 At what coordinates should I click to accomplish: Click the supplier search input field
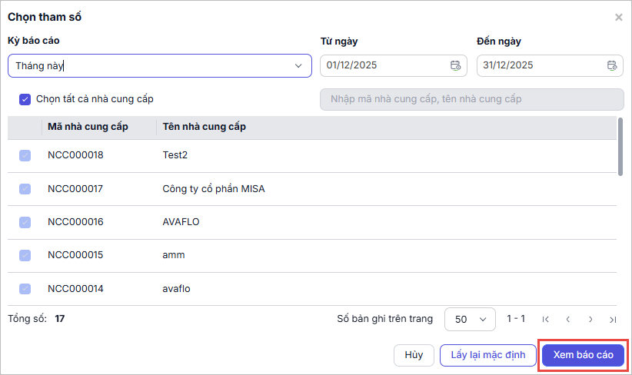tap(471, 100)
